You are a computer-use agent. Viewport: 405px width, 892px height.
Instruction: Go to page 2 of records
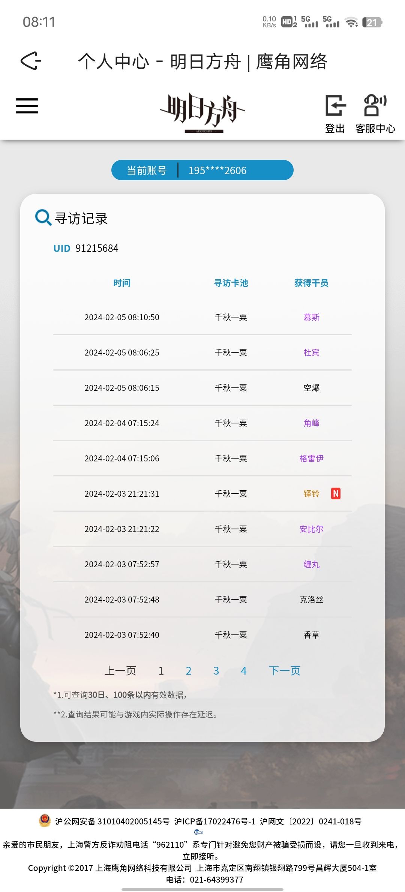point(189,671)
